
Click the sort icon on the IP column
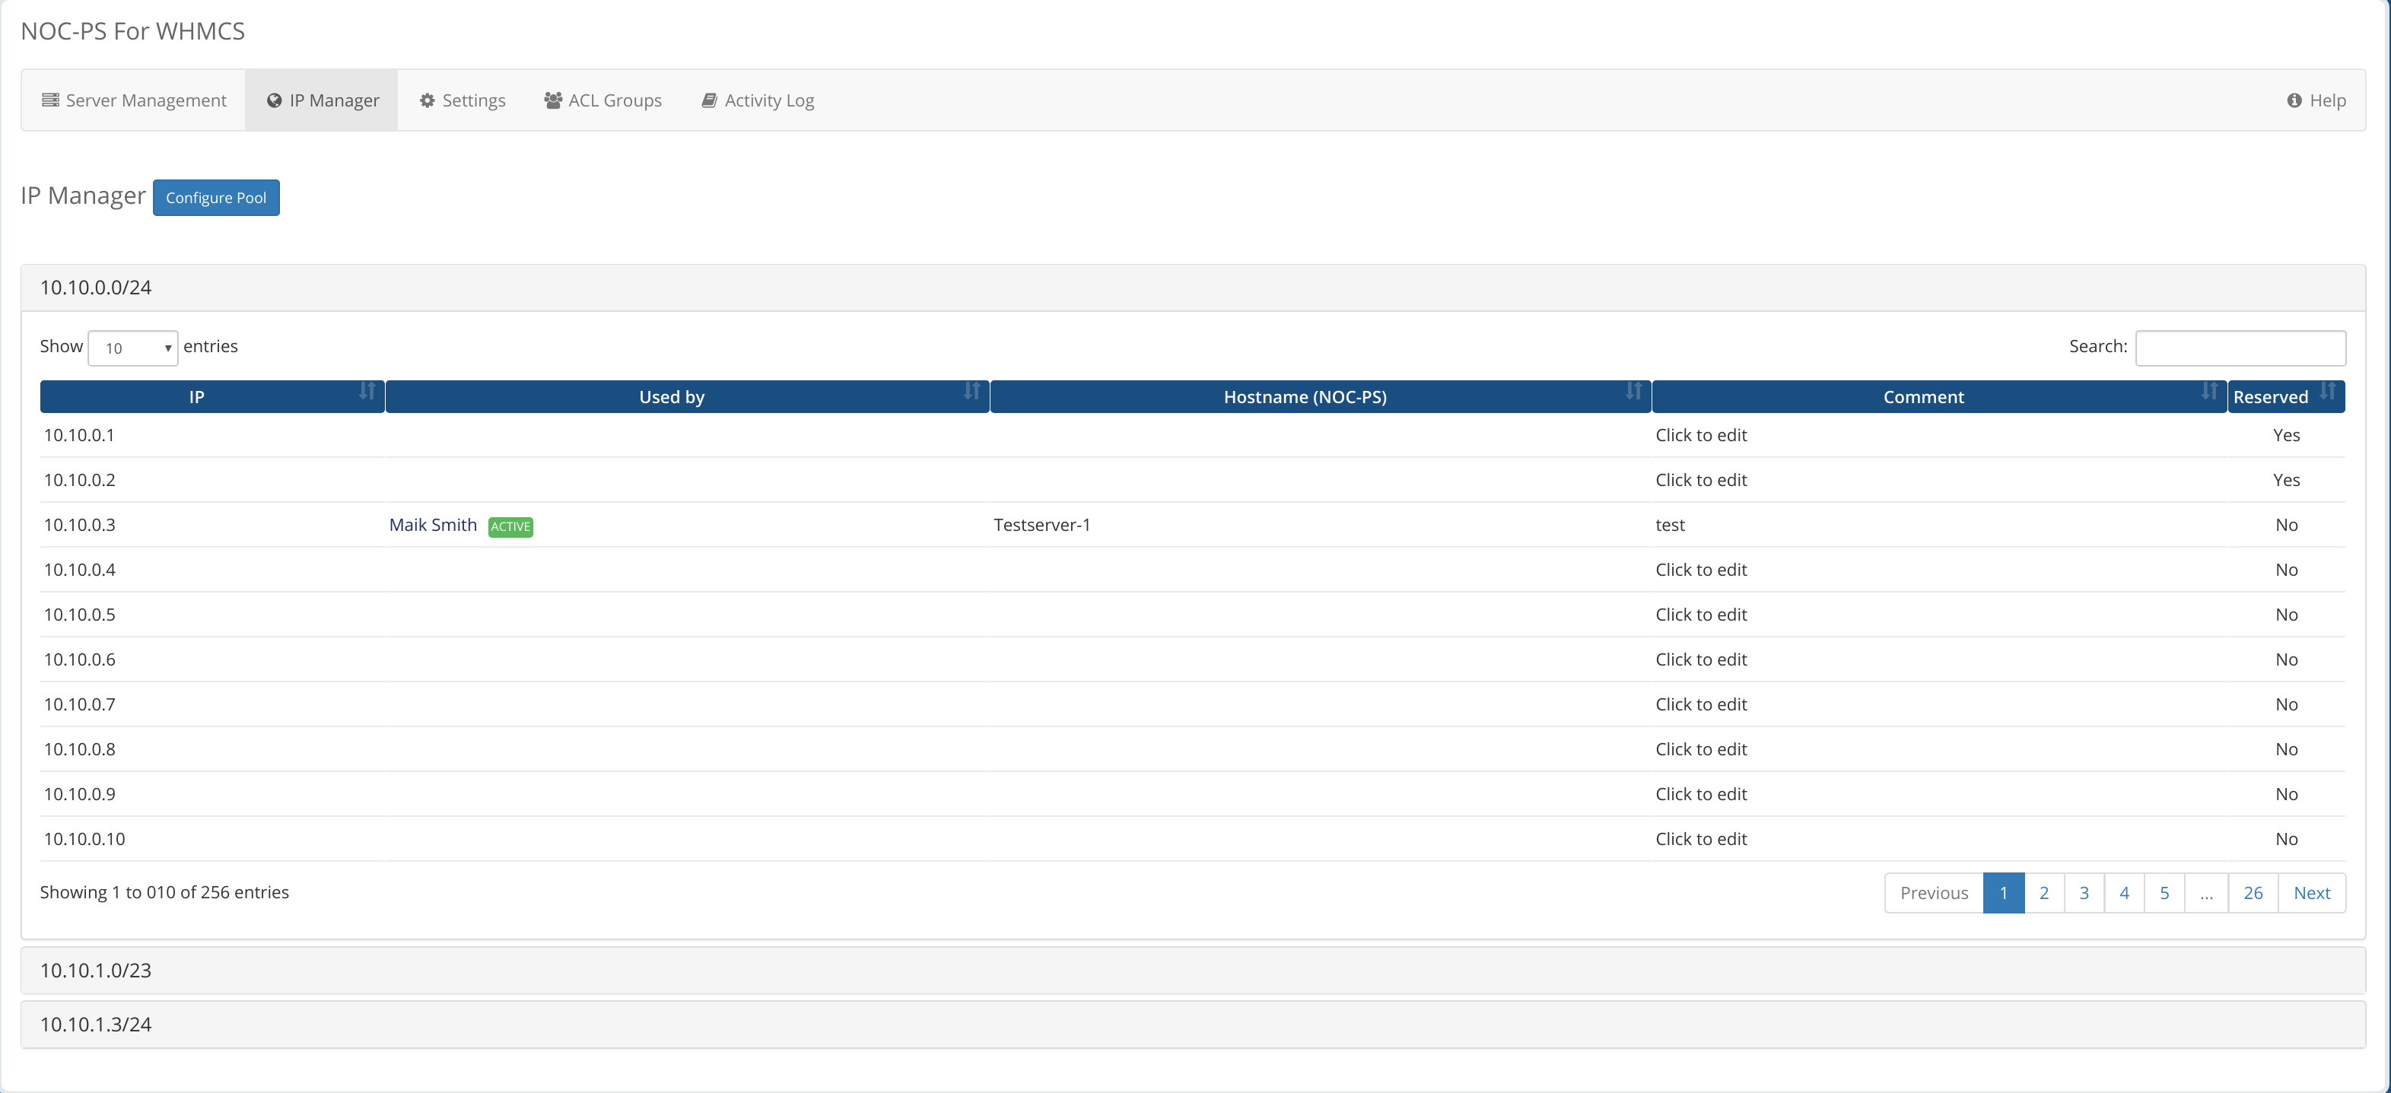click(x=367, y=392)
